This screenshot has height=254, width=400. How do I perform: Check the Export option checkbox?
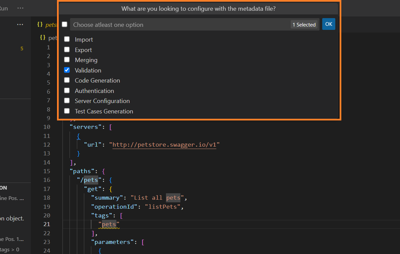click(x=67, y=50)
